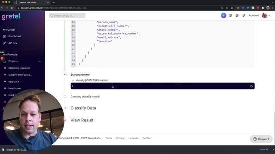Click Show All in downloads bar
This screenshot has width=275, height=154.
click(x=264, y=149)
